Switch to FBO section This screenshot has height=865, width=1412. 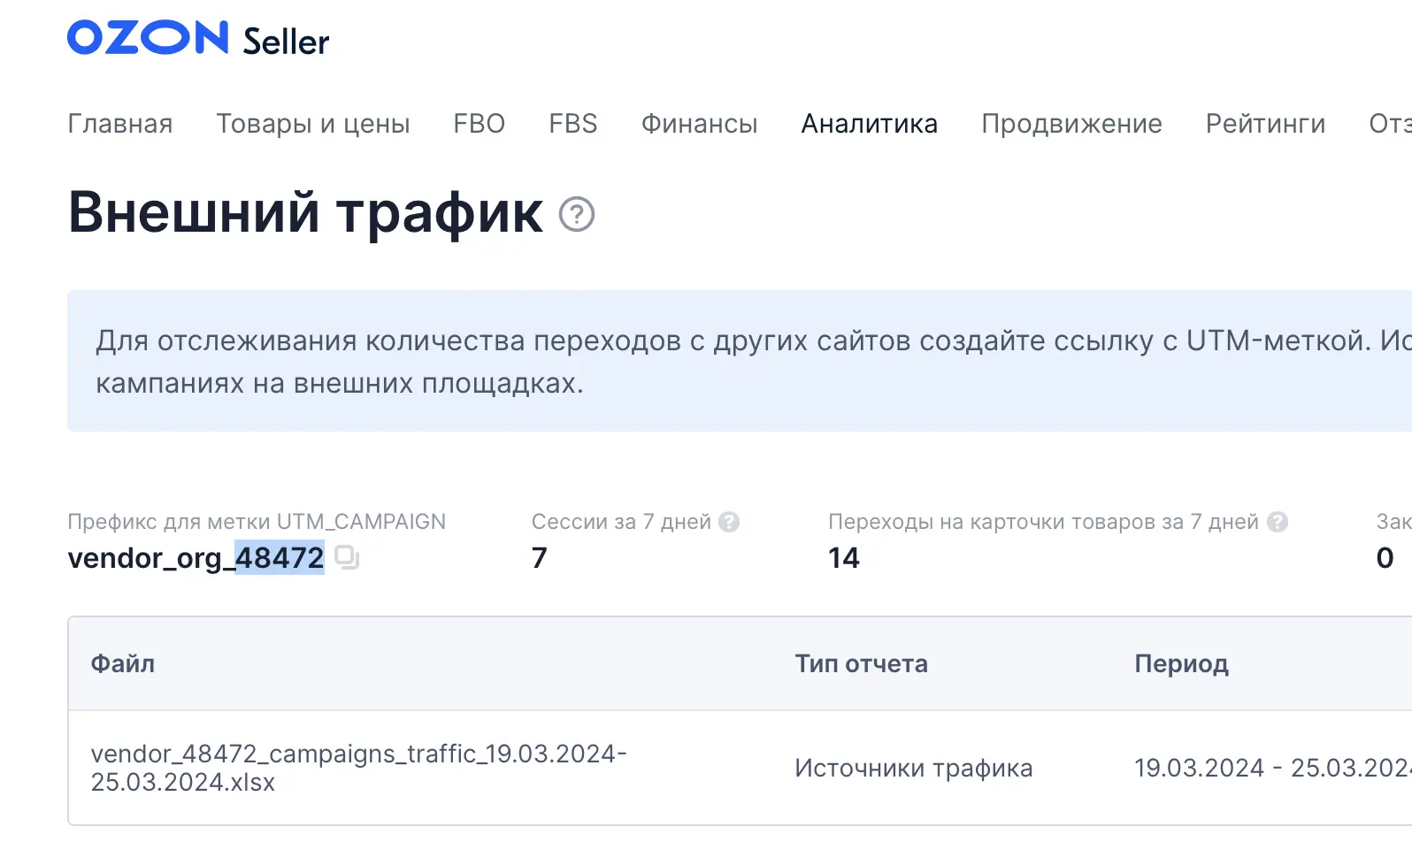point(480,124)
